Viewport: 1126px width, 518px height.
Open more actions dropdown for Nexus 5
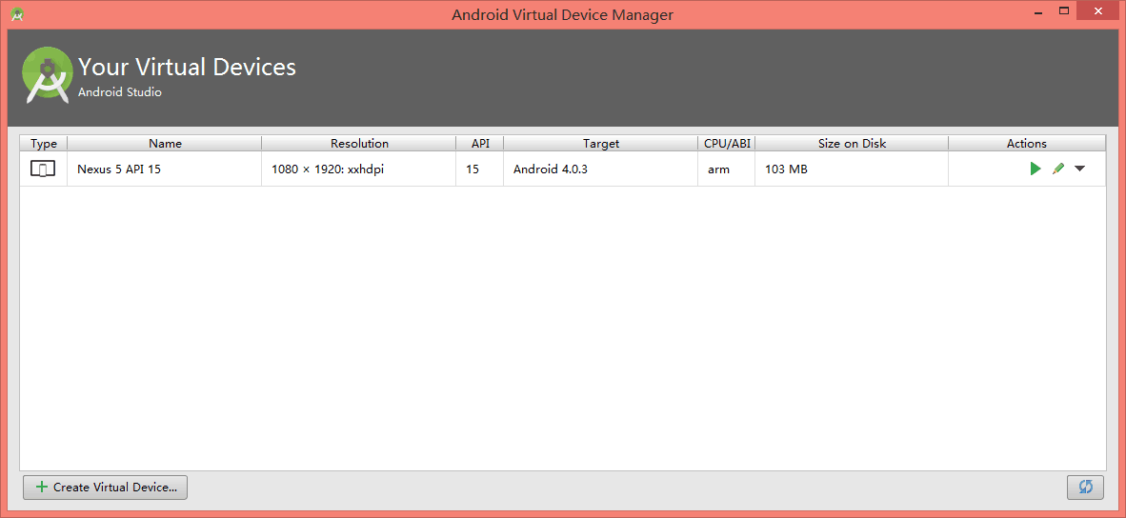point(1079,169)
